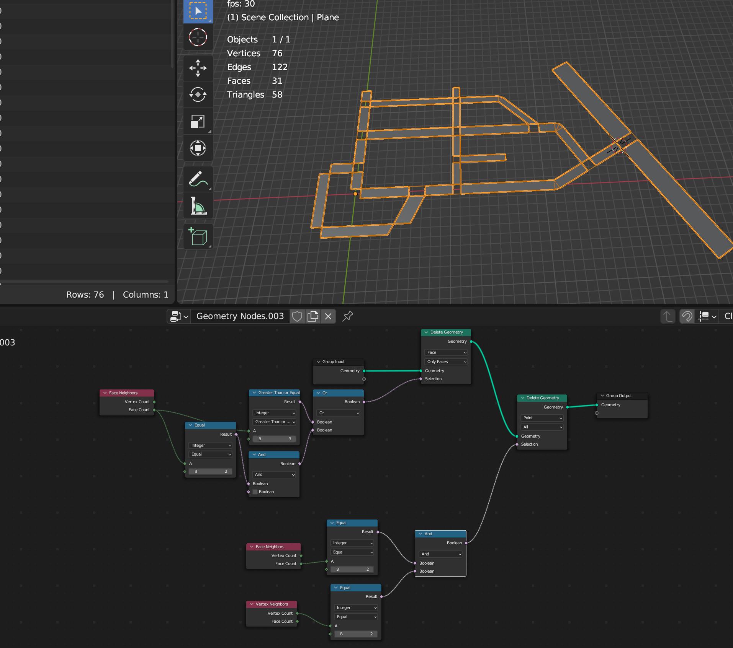Tick the unlinked Boolean checkbox in And node
This screenshot has width=733, height=648.
[x=255, y=492]
